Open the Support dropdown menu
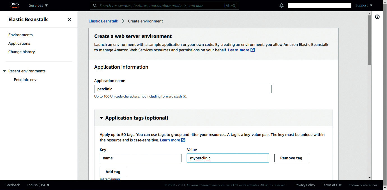This screenshot has width=387, height=190. pyautogui.click(x=364, y=5)
